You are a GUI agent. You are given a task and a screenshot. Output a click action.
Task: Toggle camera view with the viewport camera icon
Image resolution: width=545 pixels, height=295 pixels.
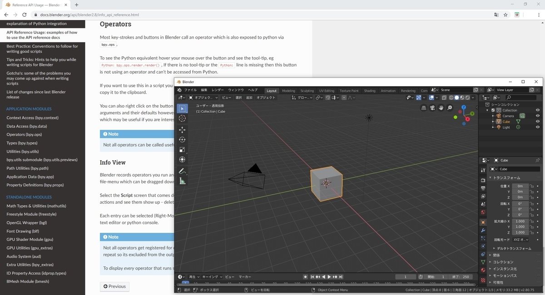[x=432, y=108]
